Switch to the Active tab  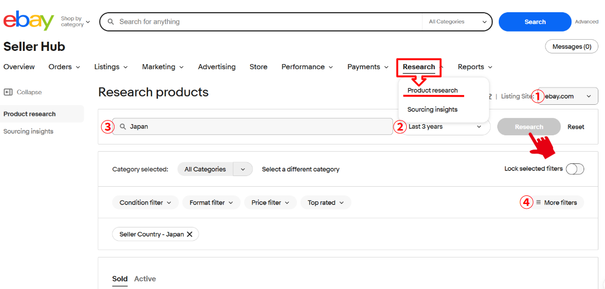pos(145,279)
